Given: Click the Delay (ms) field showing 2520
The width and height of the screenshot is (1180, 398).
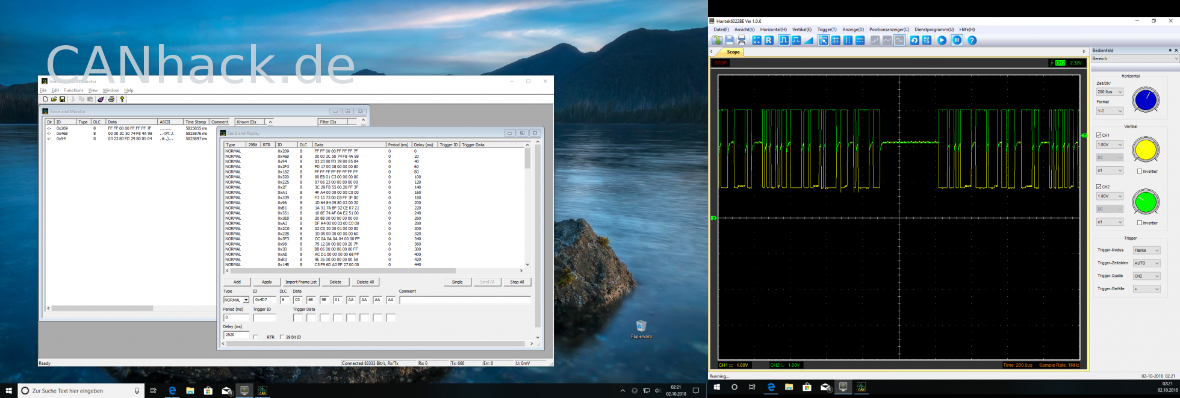Looking at the screenshot, I should [x=236, y=335].
